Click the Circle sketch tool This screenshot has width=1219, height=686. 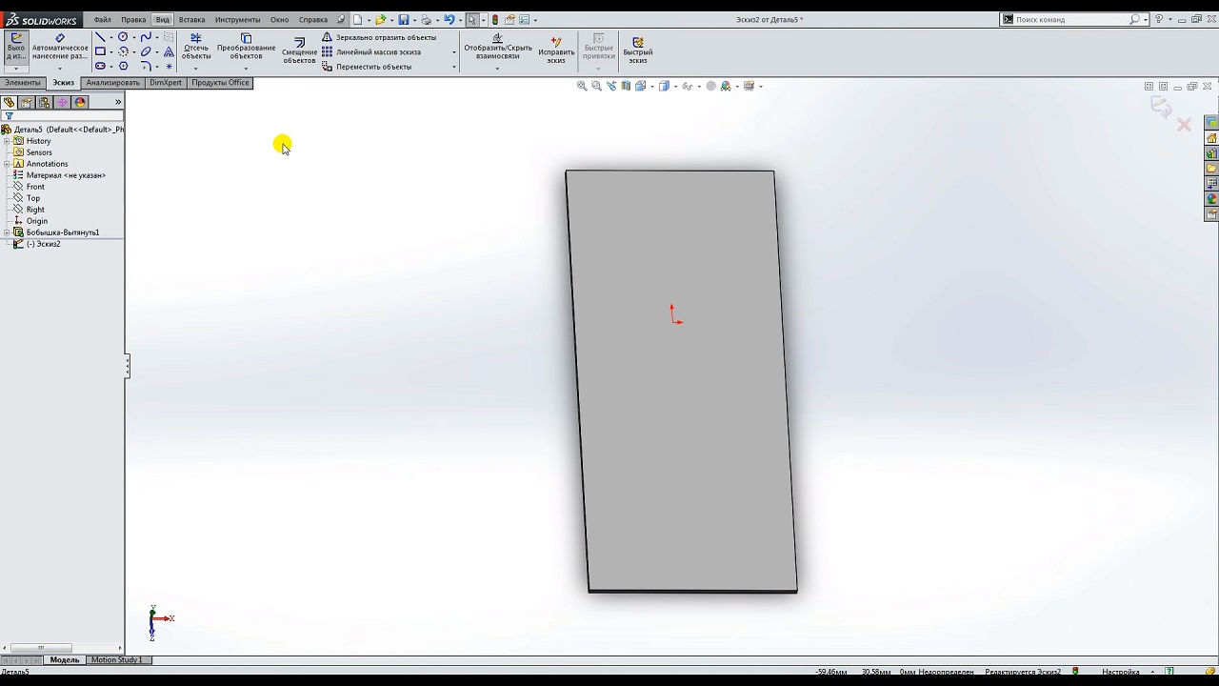point(123,37)
